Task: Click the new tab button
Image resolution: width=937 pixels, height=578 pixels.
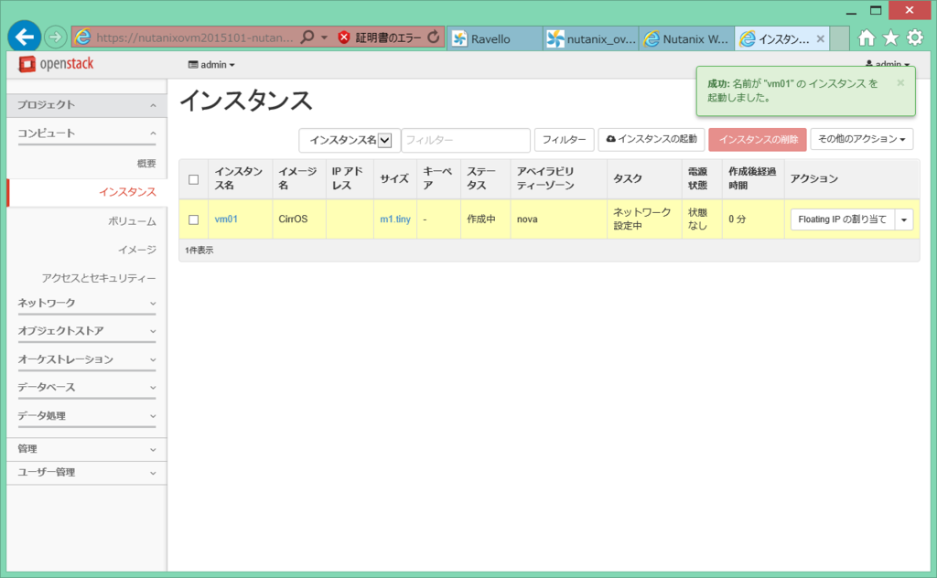Action: [x=840, y=38]
